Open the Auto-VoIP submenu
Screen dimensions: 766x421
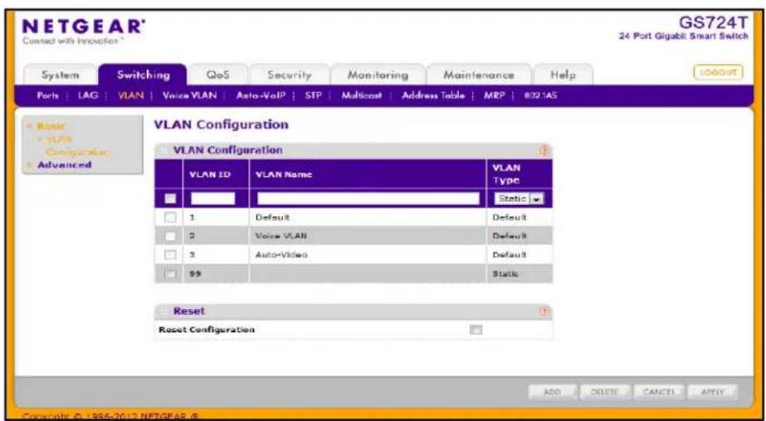(x=260, y=95)
